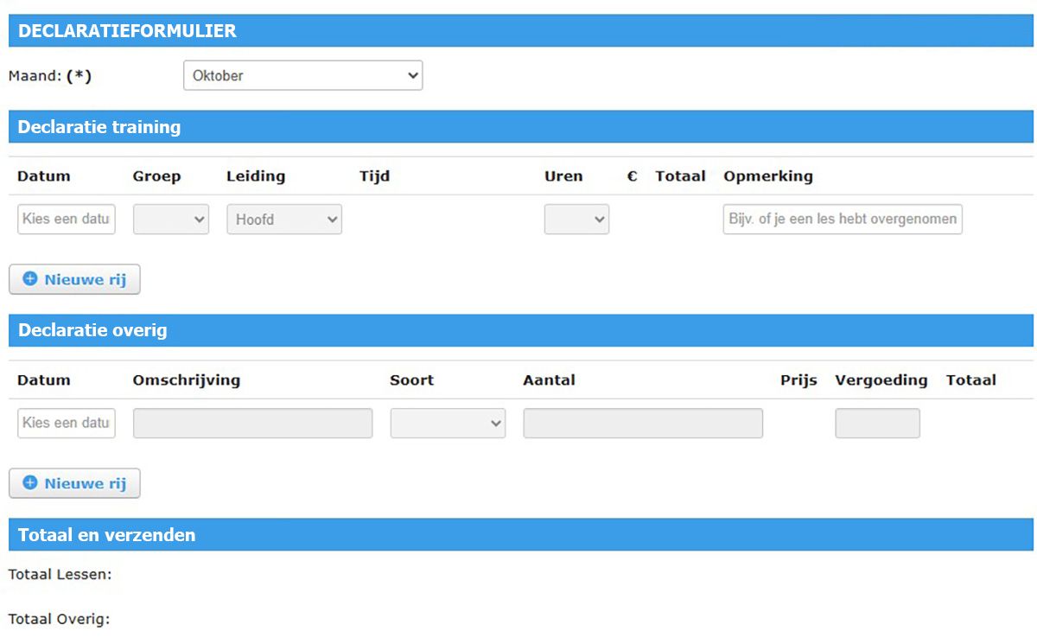
Task: Select the Aantal input field
Action: click(643, 424)
